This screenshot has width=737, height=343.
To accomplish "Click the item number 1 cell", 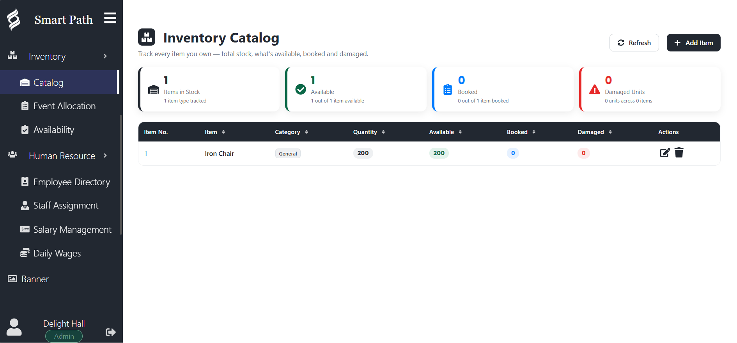I will coord(146,154).
